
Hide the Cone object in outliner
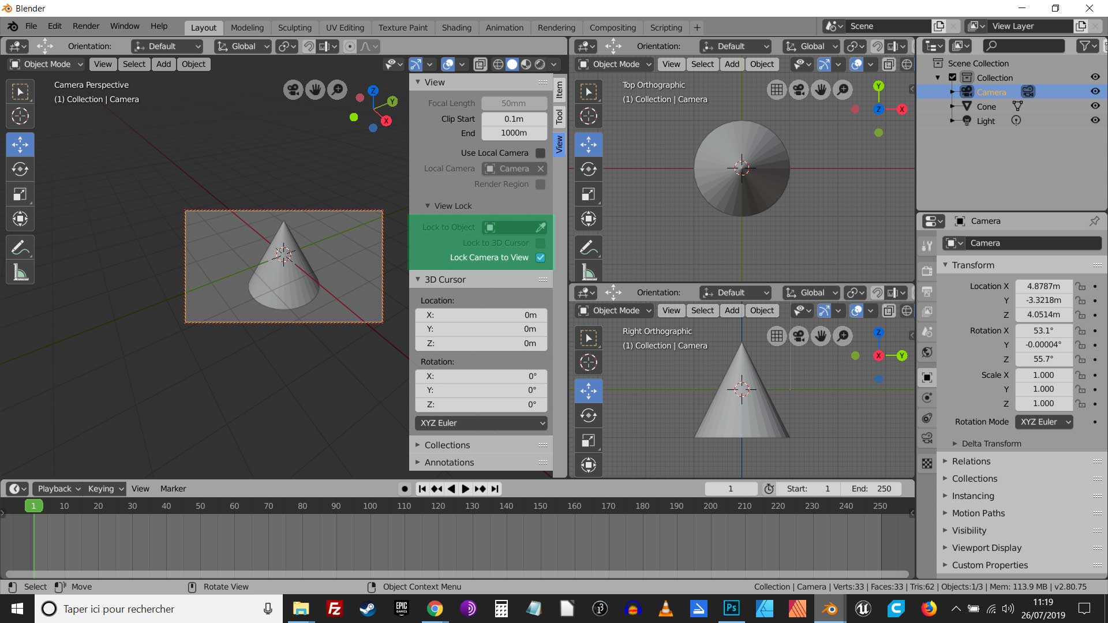(1095, 106)
